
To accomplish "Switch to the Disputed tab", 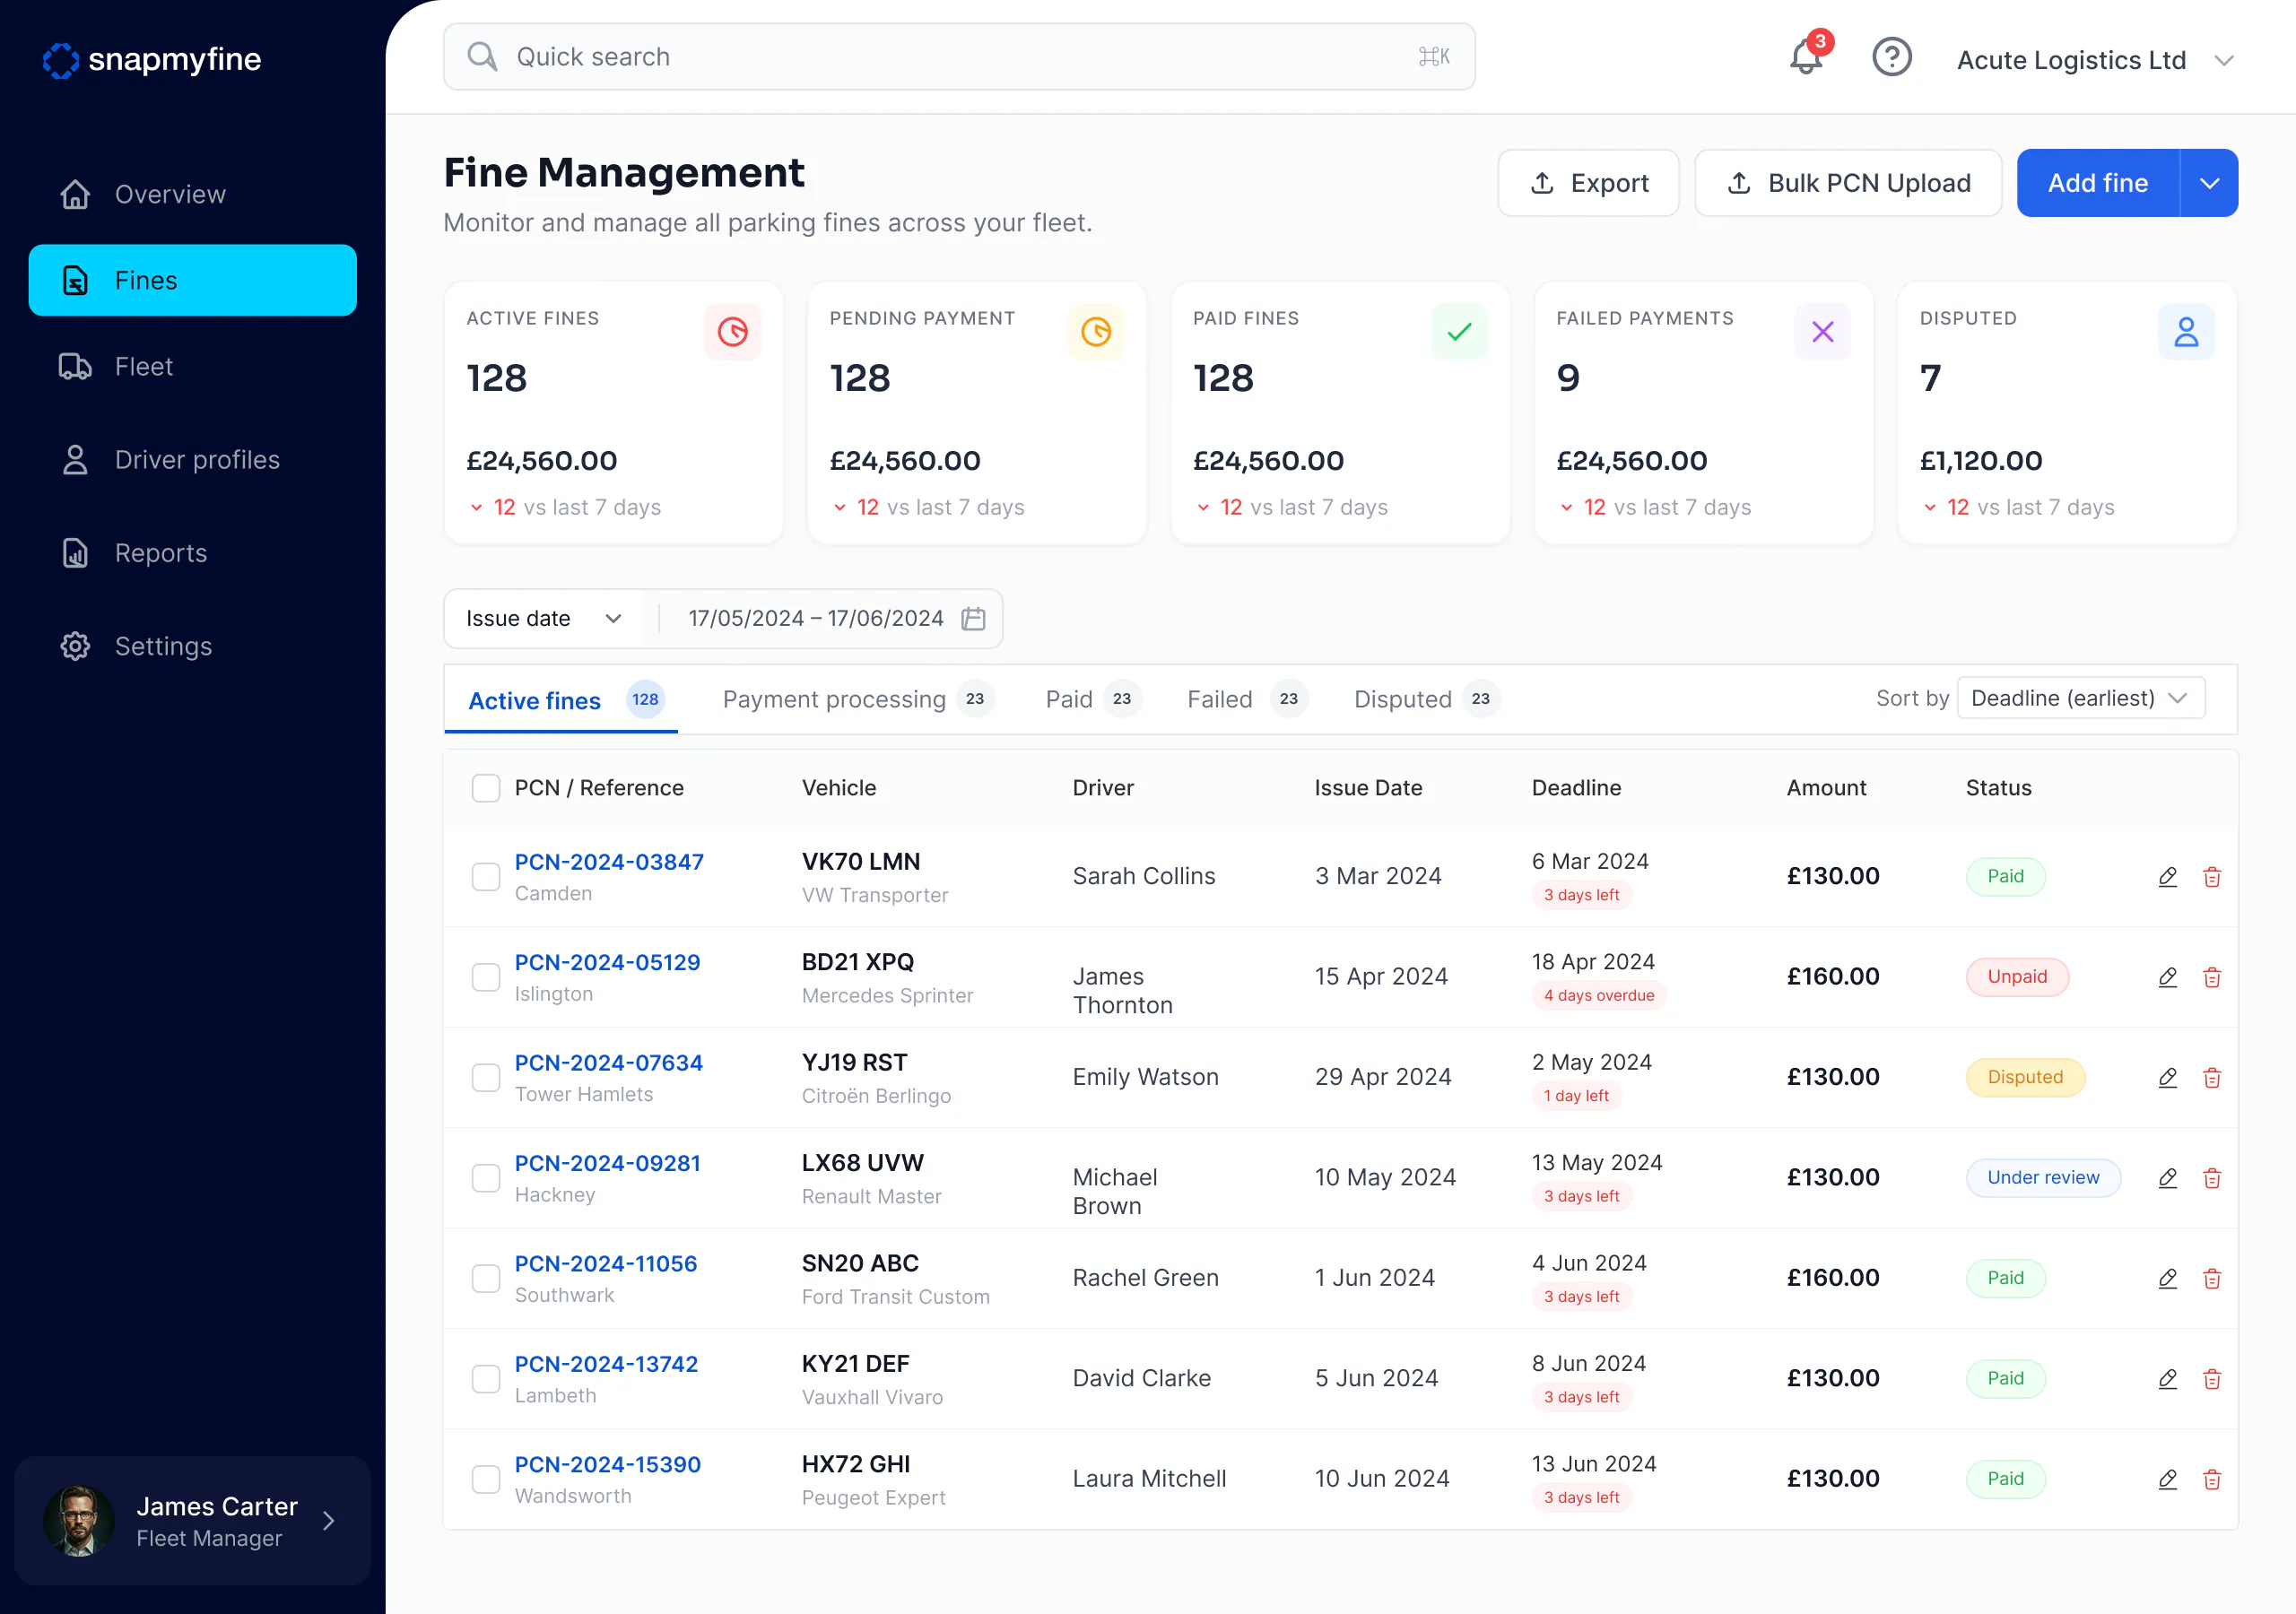I will (x=1427, y=699).
